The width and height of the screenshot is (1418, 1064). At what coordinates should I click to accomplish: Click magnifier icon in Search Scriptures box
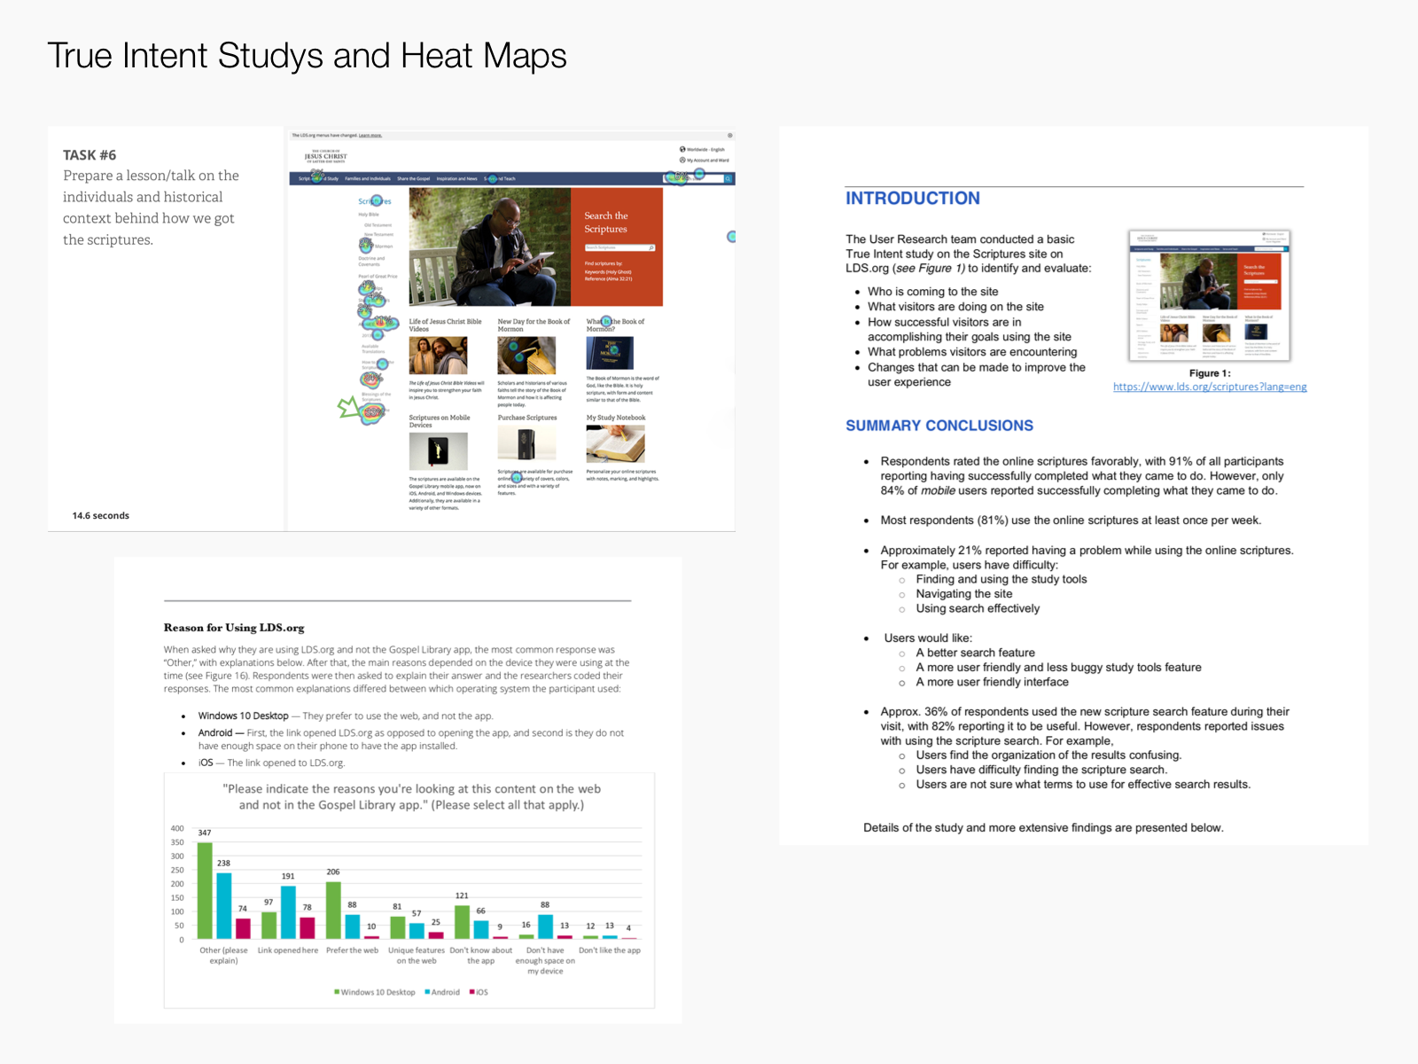651,247
